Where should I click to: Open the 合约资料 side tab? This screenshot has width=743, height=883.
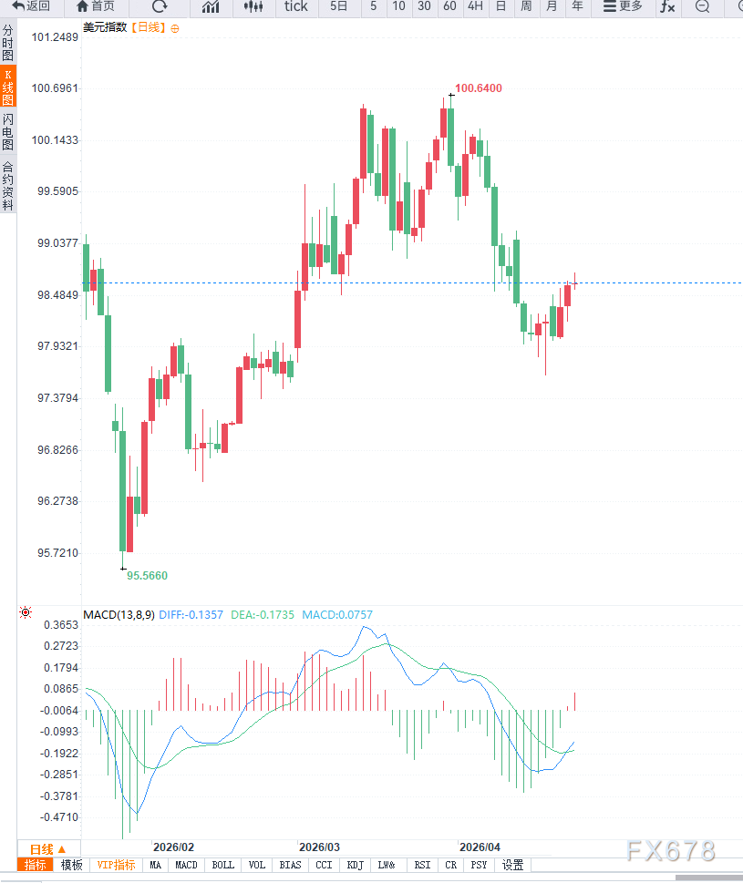8,186
